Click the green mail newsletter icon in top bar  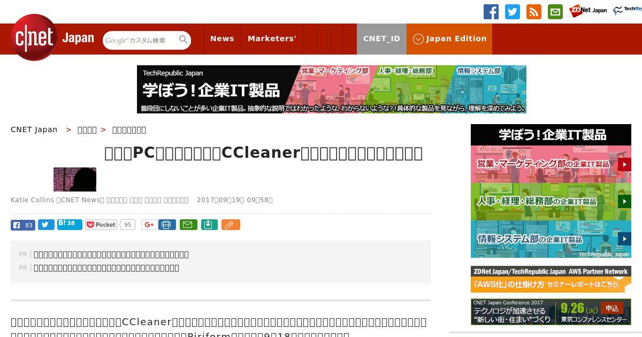(x=555, y=12)
